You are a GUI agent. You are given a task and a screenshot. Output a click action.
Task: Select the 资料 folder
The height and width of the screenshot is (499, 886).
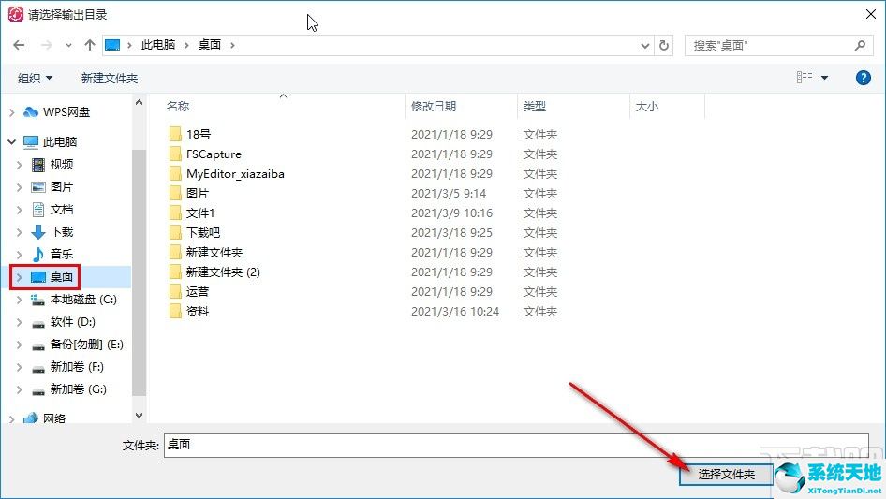click(x=198, y=312)
